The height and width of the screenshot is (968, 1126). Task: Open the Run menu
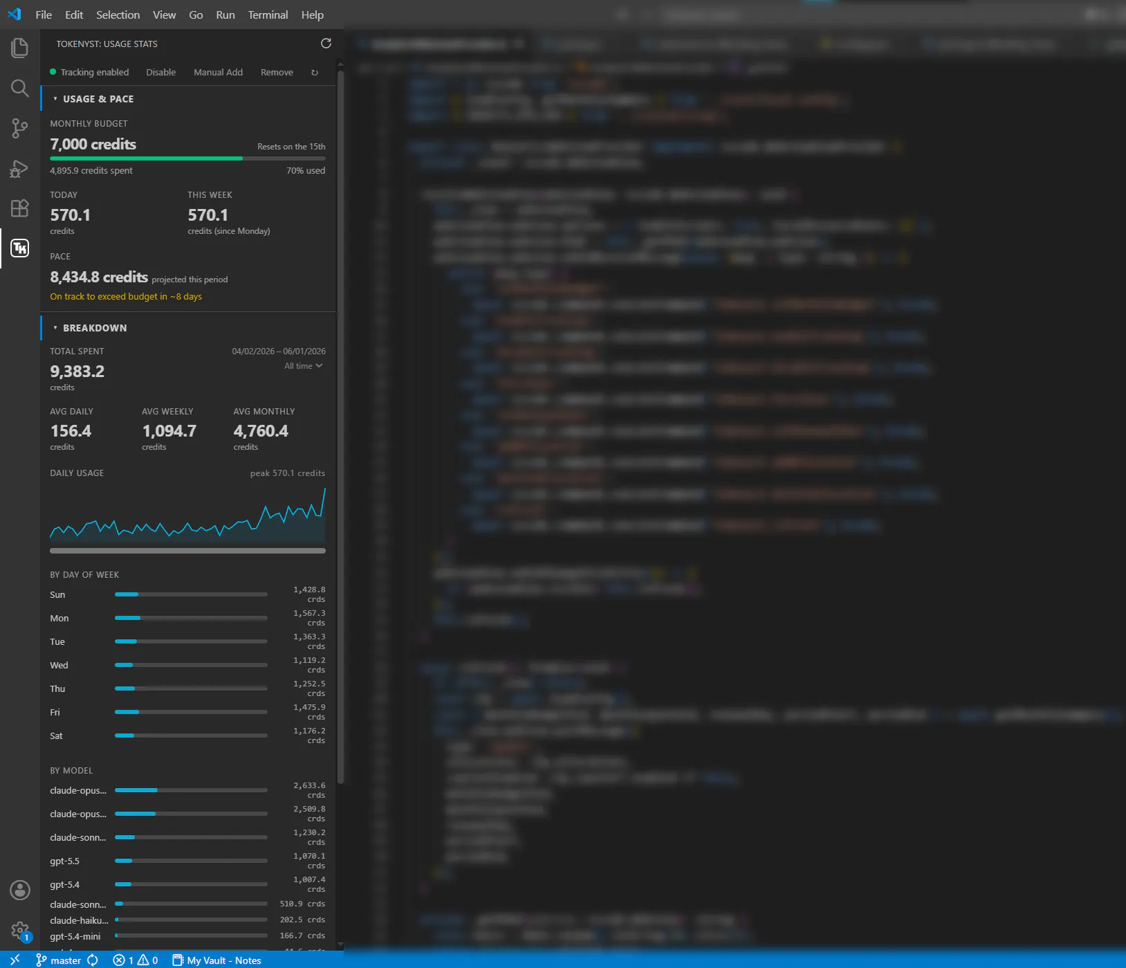[225, 15]
